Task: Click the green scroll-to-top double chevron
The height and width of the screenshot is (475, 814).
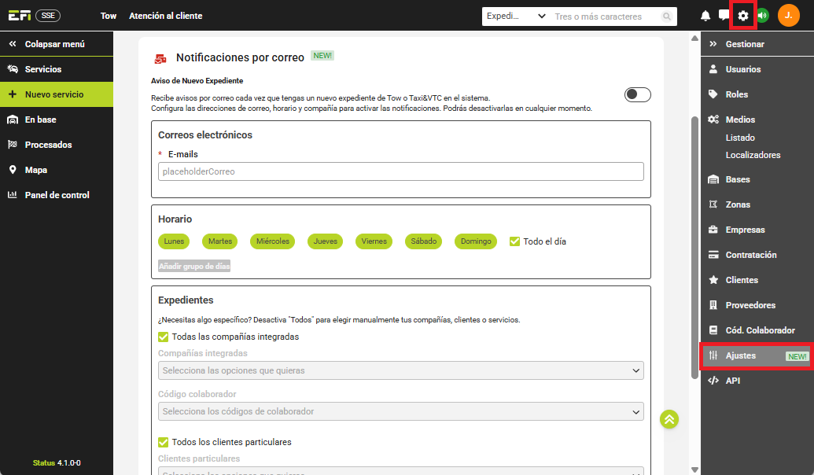Action: 669,419
